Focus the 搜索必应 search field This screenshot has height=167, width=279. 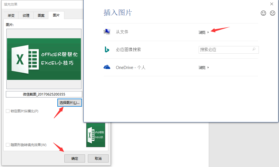pos(229,50)
